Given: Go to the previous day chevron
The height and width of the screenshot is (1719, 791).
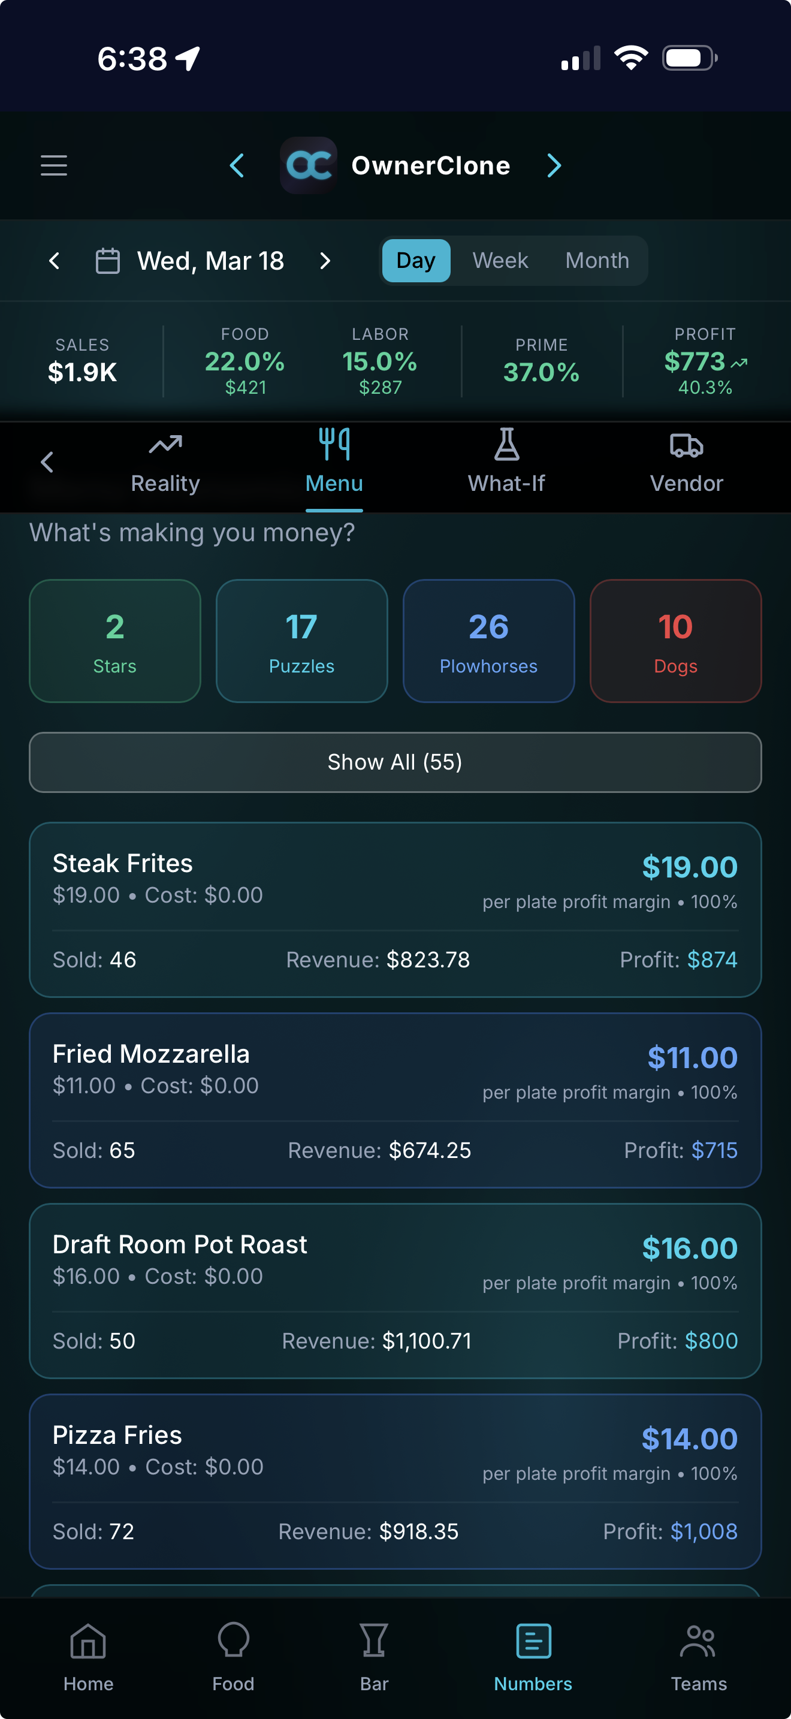Looking at the screenshot, I should (55, 260).
